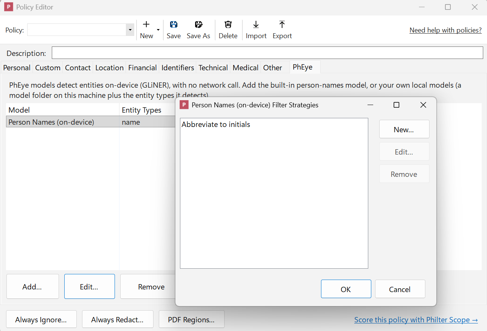The width and height of the screenshot is (487, 331).
Task: Click Remove model button in Policy Editor
Action: pos(148,286)
